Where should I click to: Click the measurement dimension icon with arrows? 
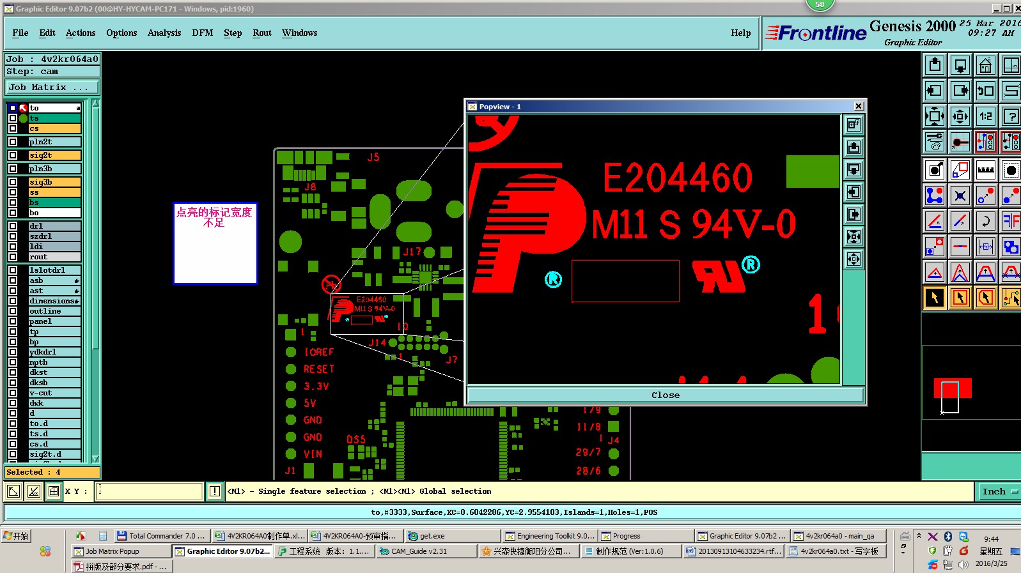[x=986, y=247]
